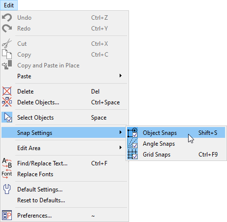Toggle the Grid Snaps checkbox
Image resolution: width=227 pixels, height=222 pixels.
[135, 157]
